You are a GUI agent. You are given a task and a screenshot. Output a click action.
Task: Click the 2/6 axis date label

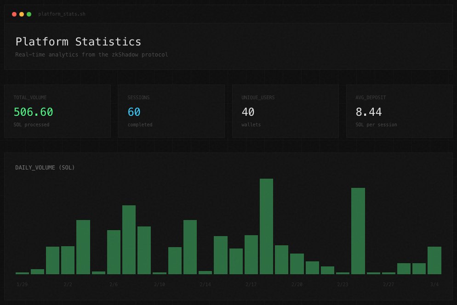click(114, 284)
